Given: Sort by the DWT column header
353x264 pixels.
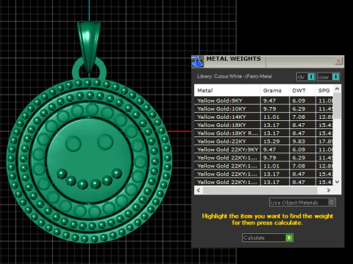Looking at the screenshot, I should click(302, 90).
